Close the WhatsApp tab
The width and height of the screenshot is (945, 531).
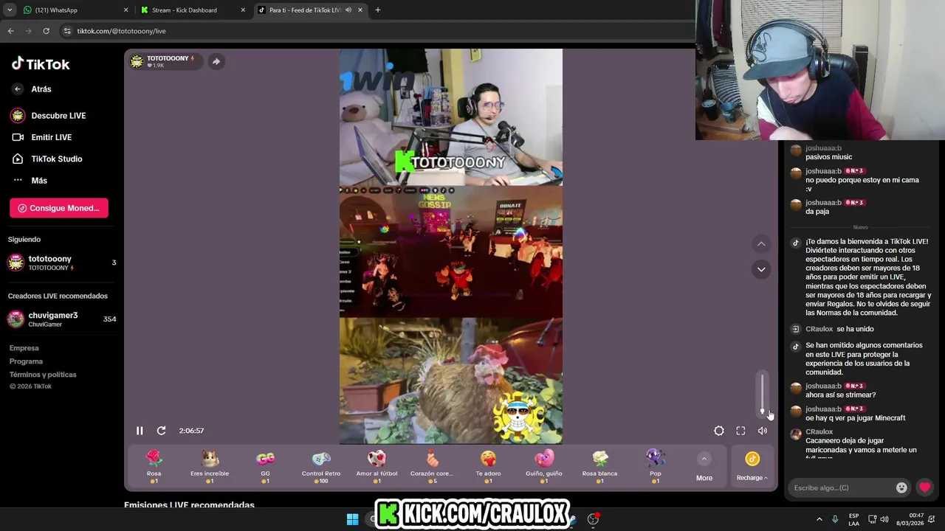[126, 10]
